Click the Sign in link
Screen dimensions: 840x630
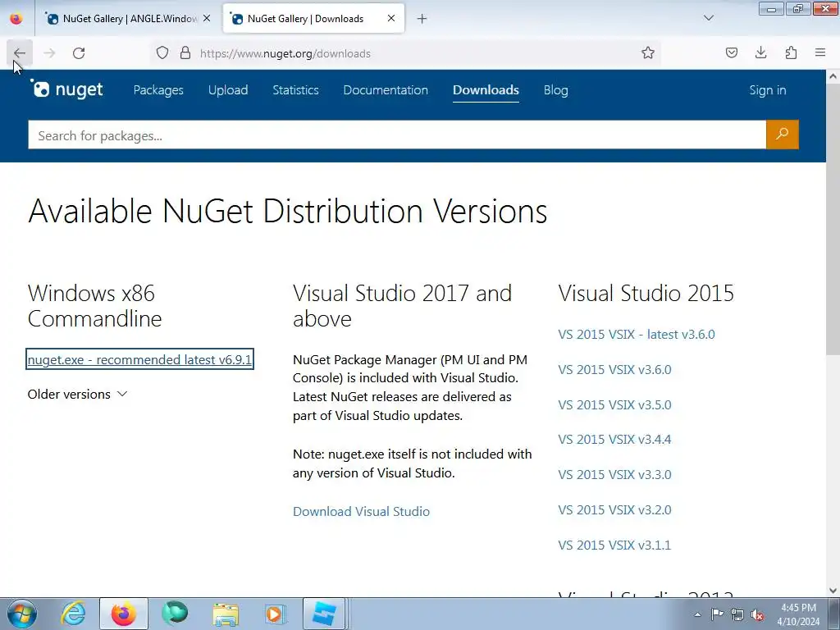click(768, 90)
